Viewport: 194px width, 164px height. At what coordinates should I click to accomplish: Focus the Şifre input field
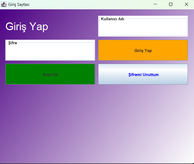50,52
